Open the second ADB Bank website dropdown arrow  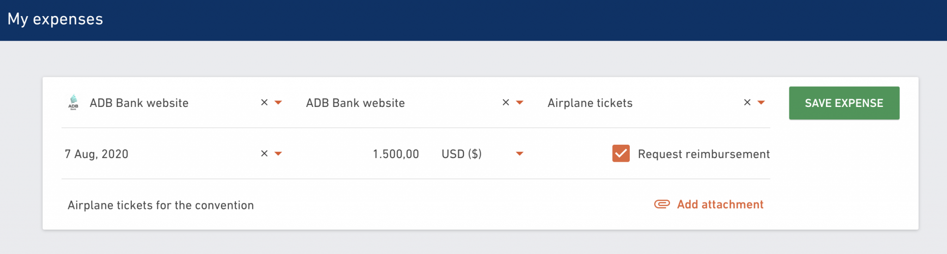[x=520, y=103]
